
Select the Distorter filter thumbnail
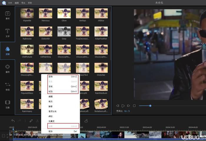(x=101, y=68)
